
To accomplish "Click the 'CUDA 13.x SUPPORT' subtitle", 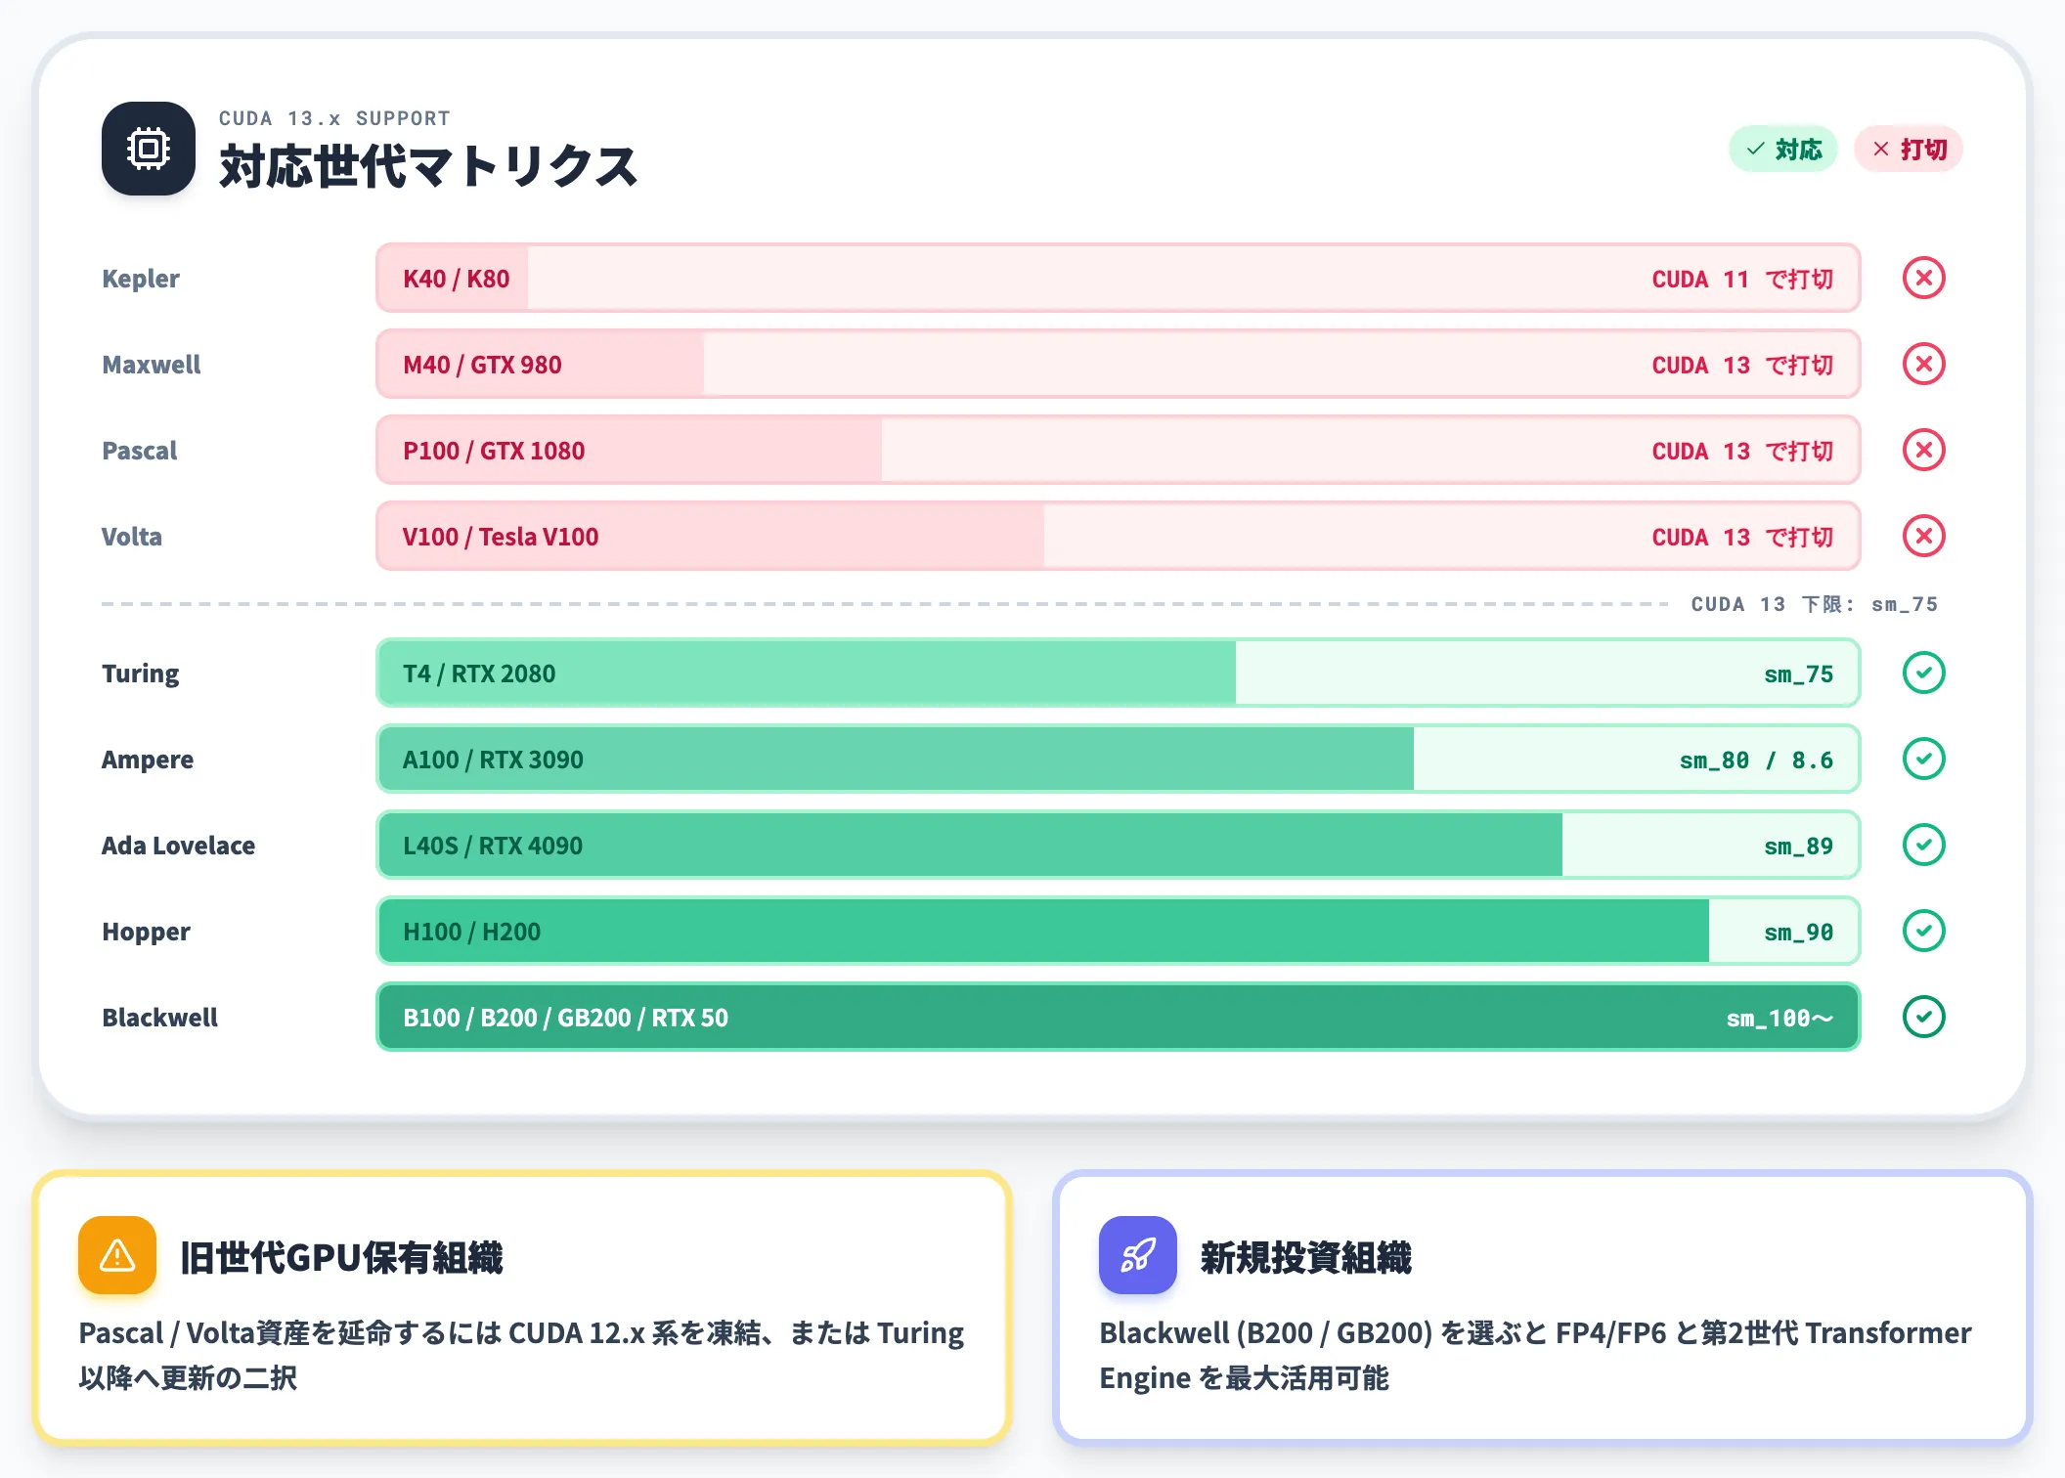I will (334, 118).
